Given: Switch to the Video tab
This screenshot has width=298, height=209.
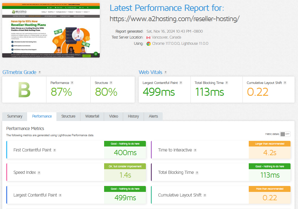Looking at the screenshot, I should tap(113, 116).
